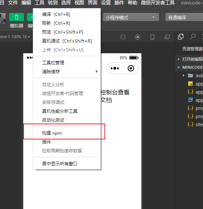Open the 视图 menu
The height and width of the screenshot is (209, 203).
(79, 3)
